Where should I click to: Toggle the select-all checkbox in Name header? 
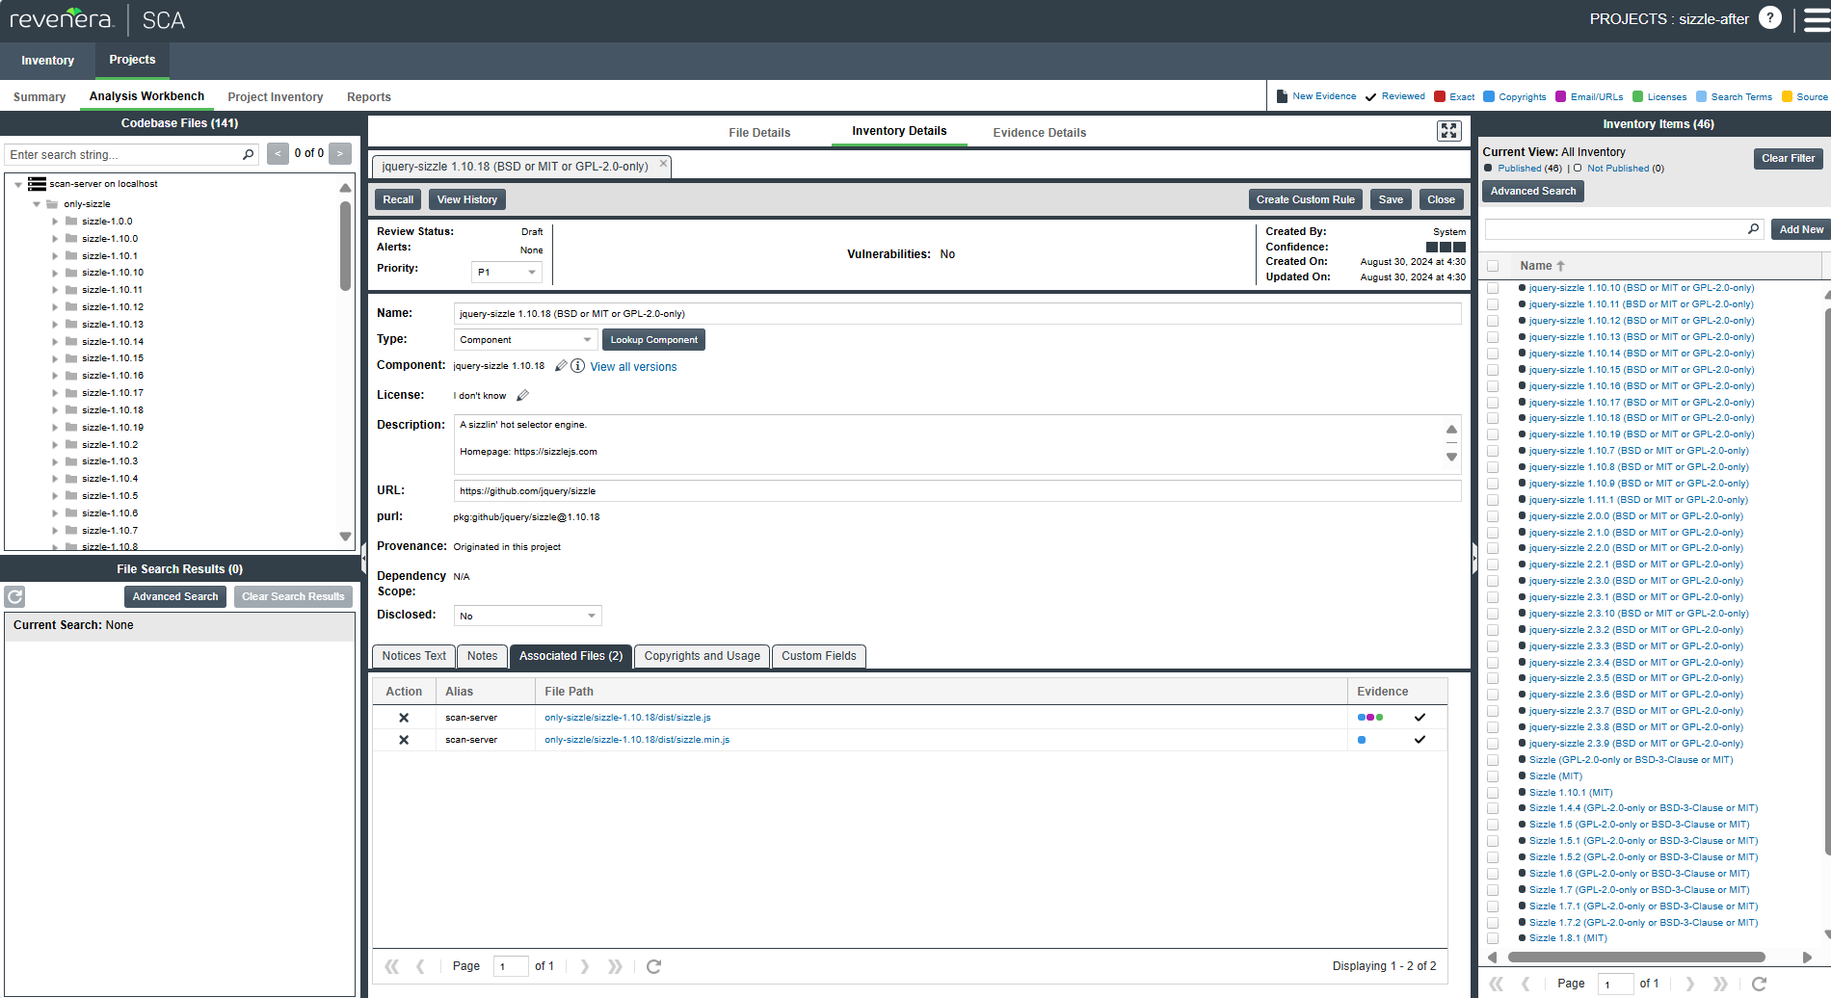pos(1493,266)
